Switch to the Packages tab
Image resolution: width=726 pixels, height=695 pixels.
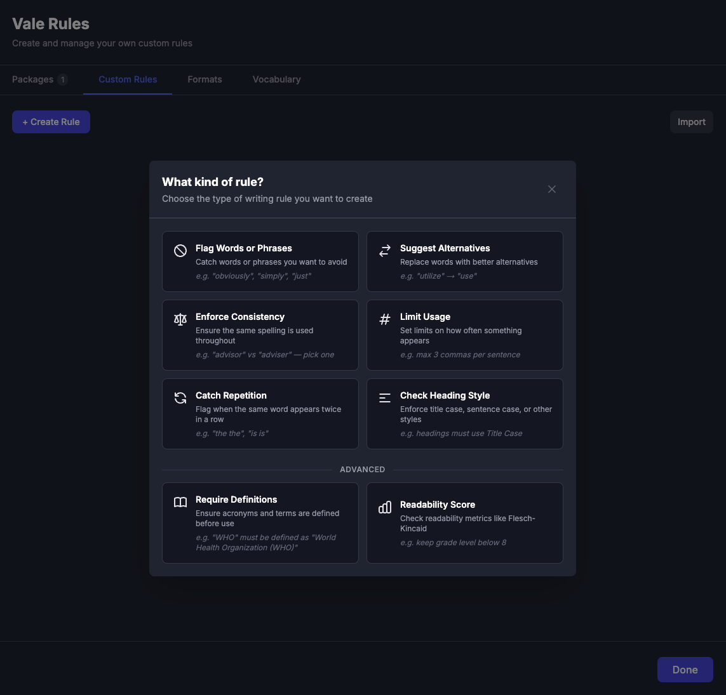pyautogui.click(x=33, y=79)
